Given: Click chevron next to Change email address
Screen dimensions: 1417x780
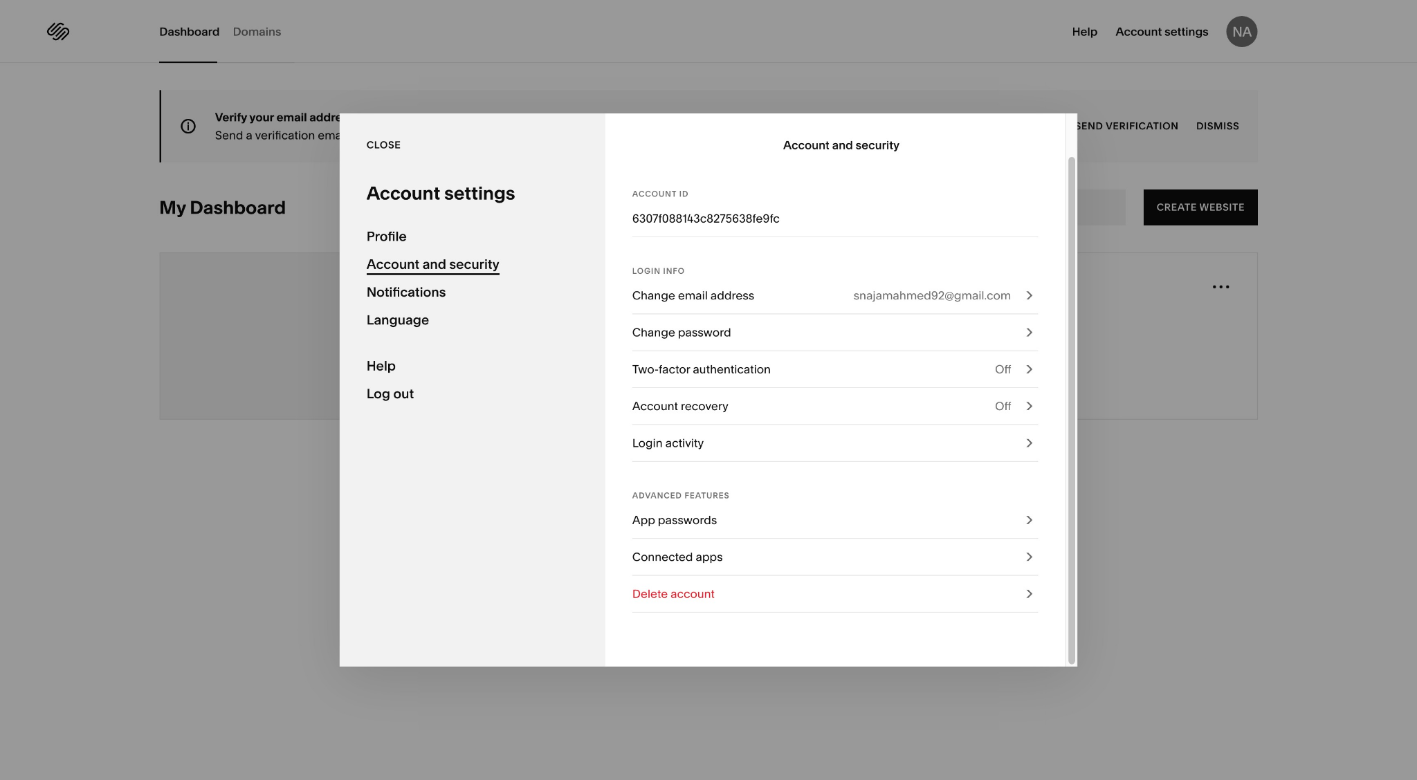Looking at the screenshot, I should click(x=1029, y=296).
